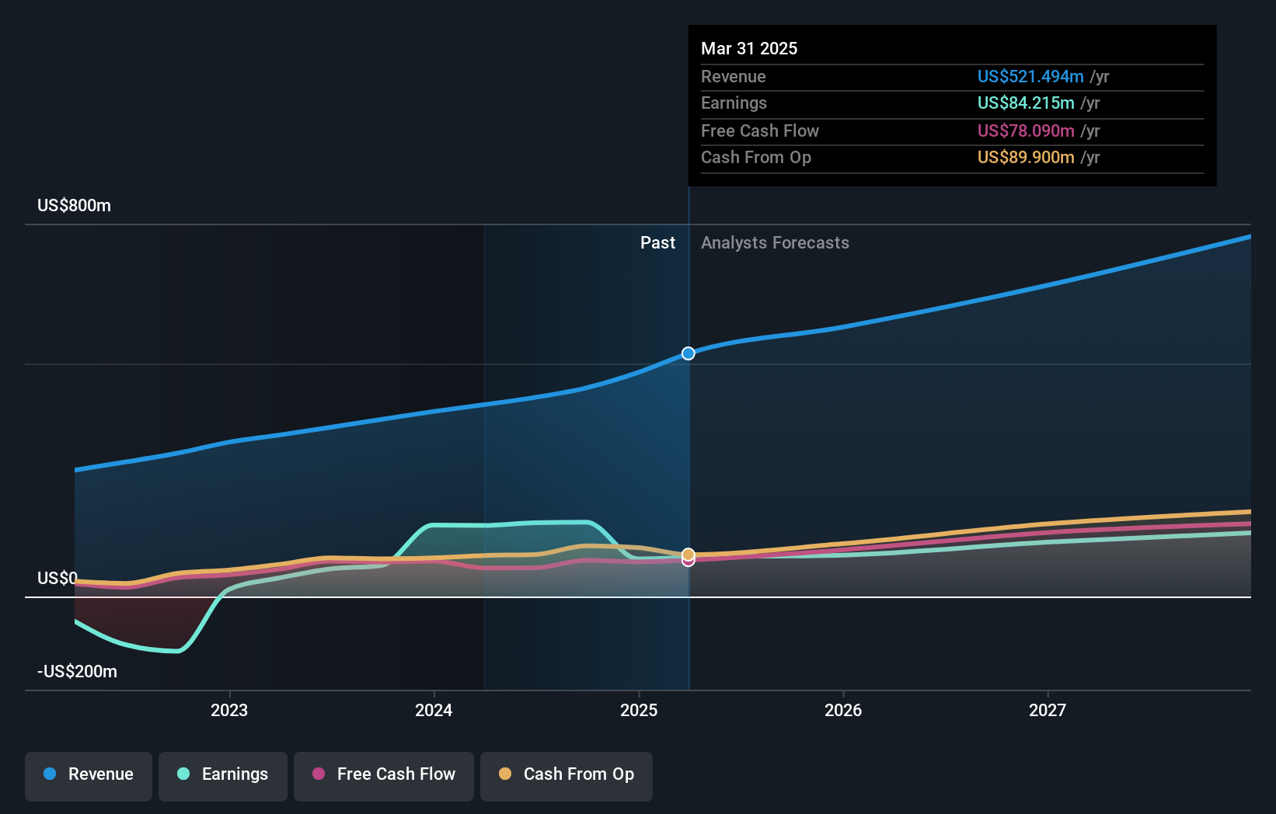Click the Mar 31 2025 tooltip date

click(x=749, y=48)
